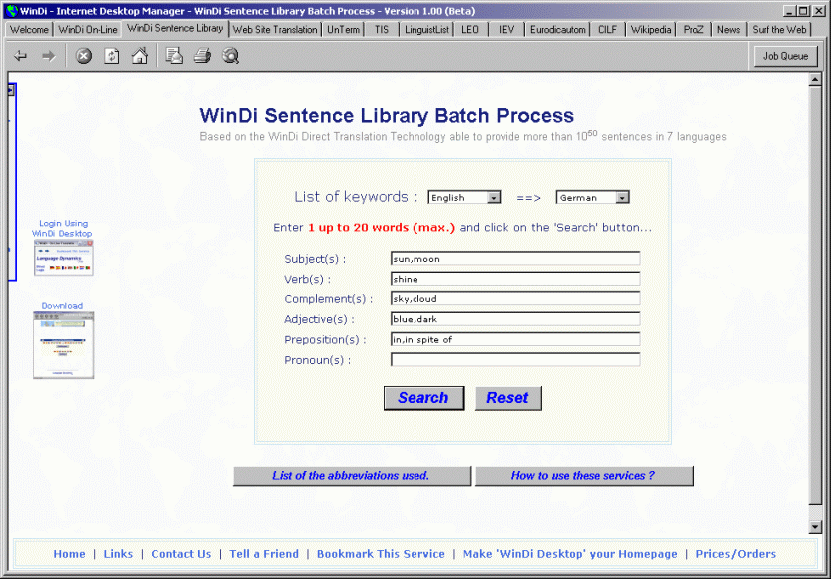Click the Forward arrow toolbar icon
Screen dimensions: 831x579
pos(48,56)
